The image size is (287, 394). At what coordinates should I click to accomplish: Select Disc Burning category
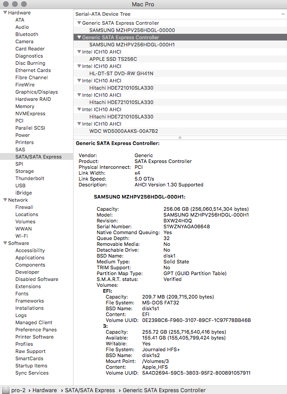click(x=30, y=63)
